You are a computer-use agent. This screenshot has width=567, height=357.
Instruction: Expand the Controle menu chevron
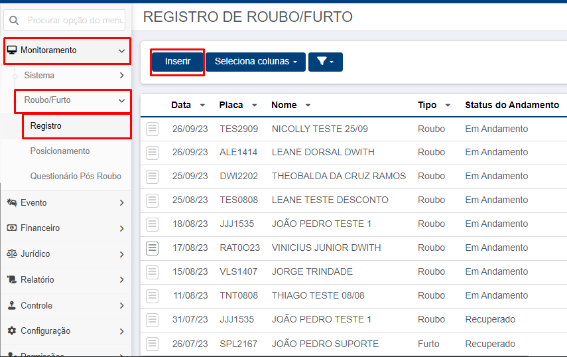[122, 306]
